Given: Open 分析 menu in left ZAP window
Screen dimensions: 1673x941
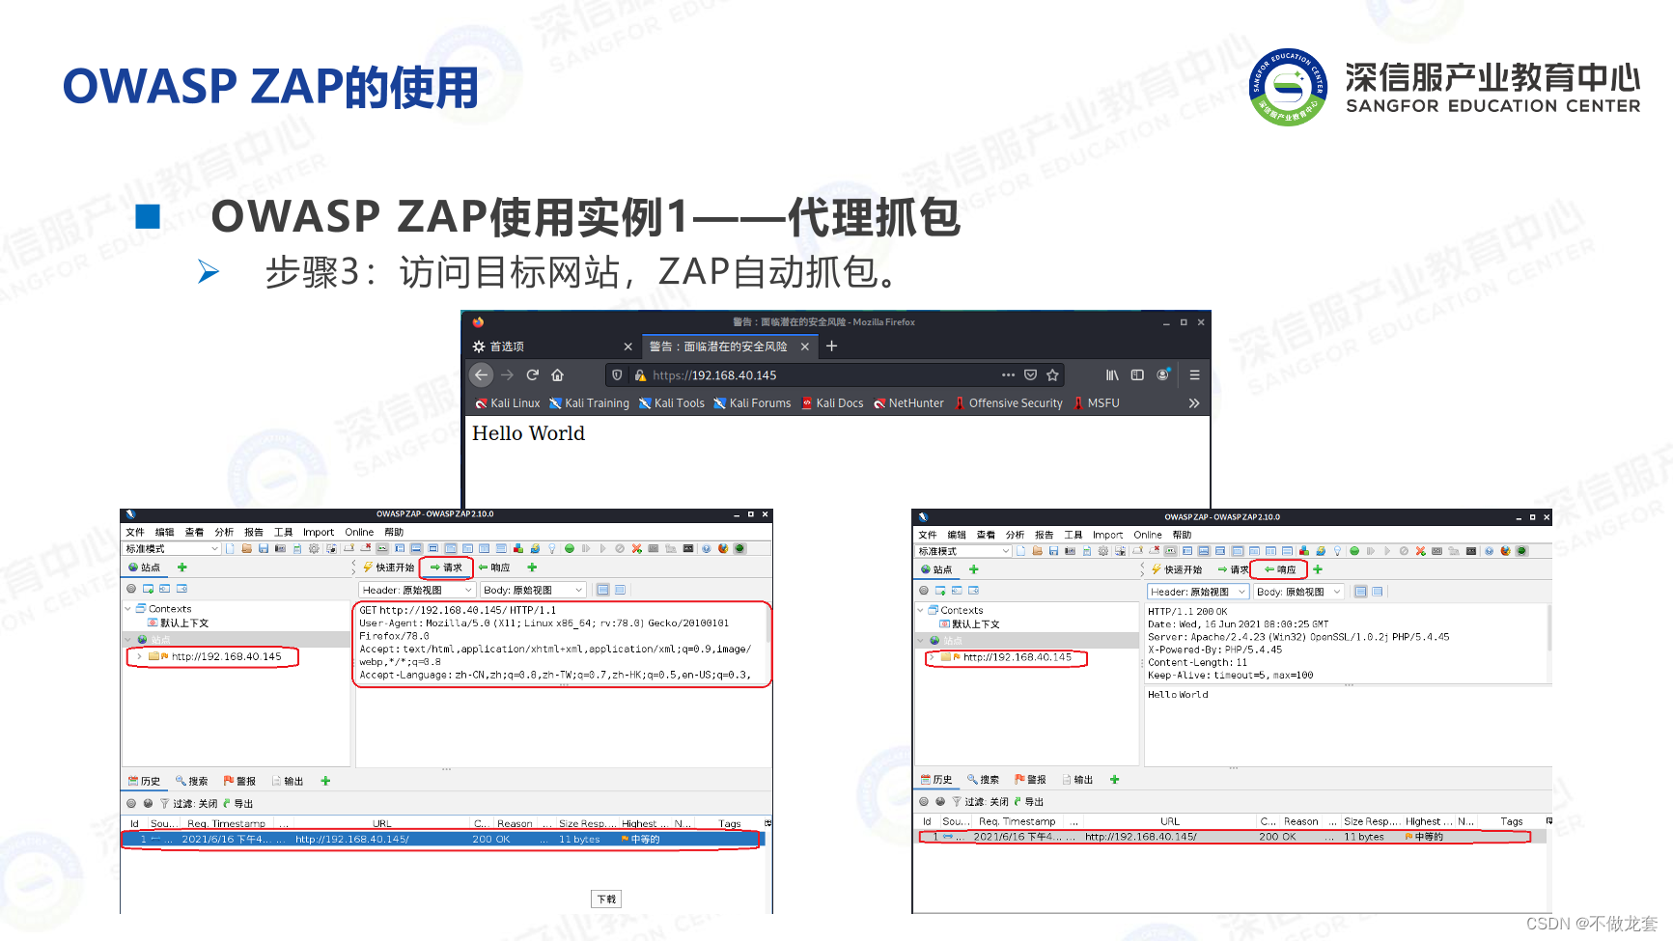Looking at the screenshot, I should (x=224, y=532).
